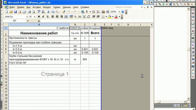Screen dimensions: 196x110
Task: Click the AutoSum sigma icon
Action: point(87,12)
